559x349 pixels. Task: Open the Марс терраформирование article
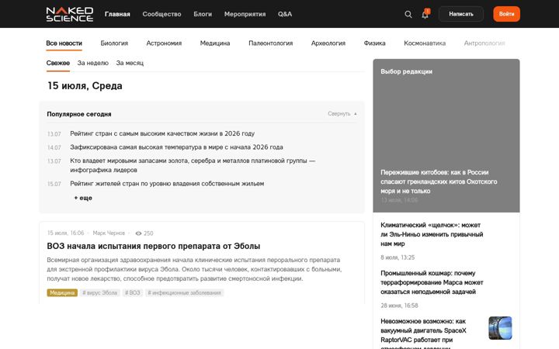point(432,282)
